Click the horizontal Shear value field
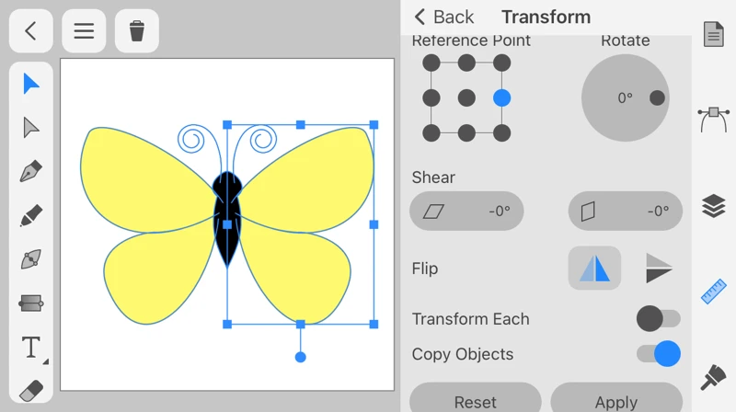736x412 pixels. click(x=466, y=212)
